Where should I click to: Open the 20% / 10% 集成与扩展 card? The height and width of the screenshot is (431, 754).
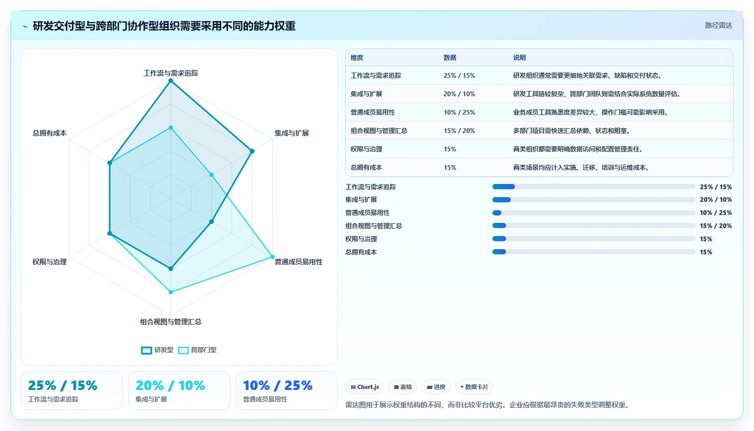point(179,391)
